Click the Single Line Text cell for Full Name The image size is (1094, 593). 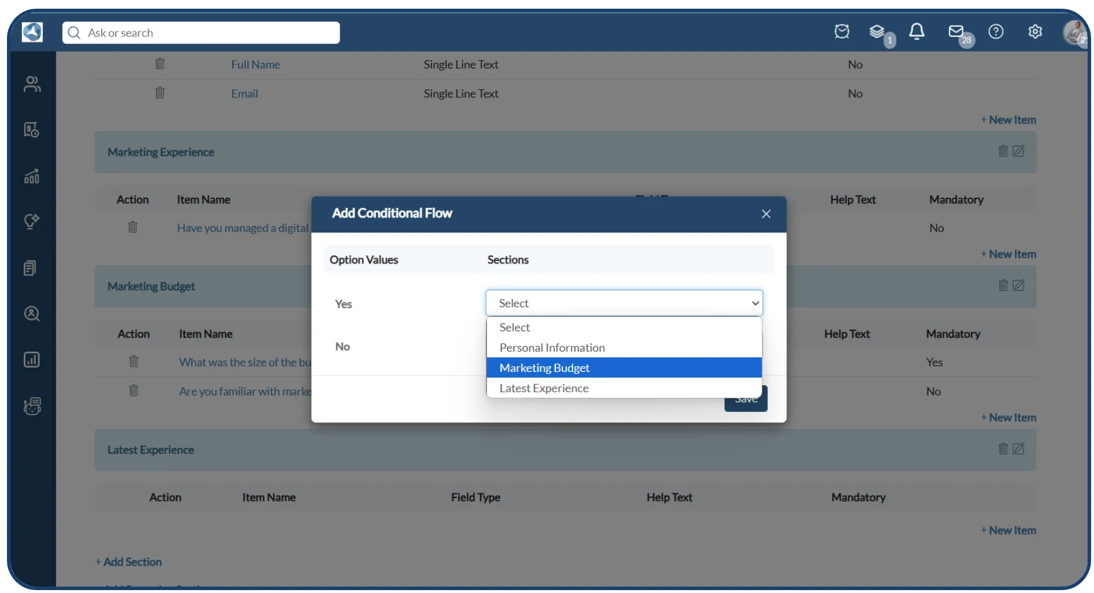pos(461,64)
